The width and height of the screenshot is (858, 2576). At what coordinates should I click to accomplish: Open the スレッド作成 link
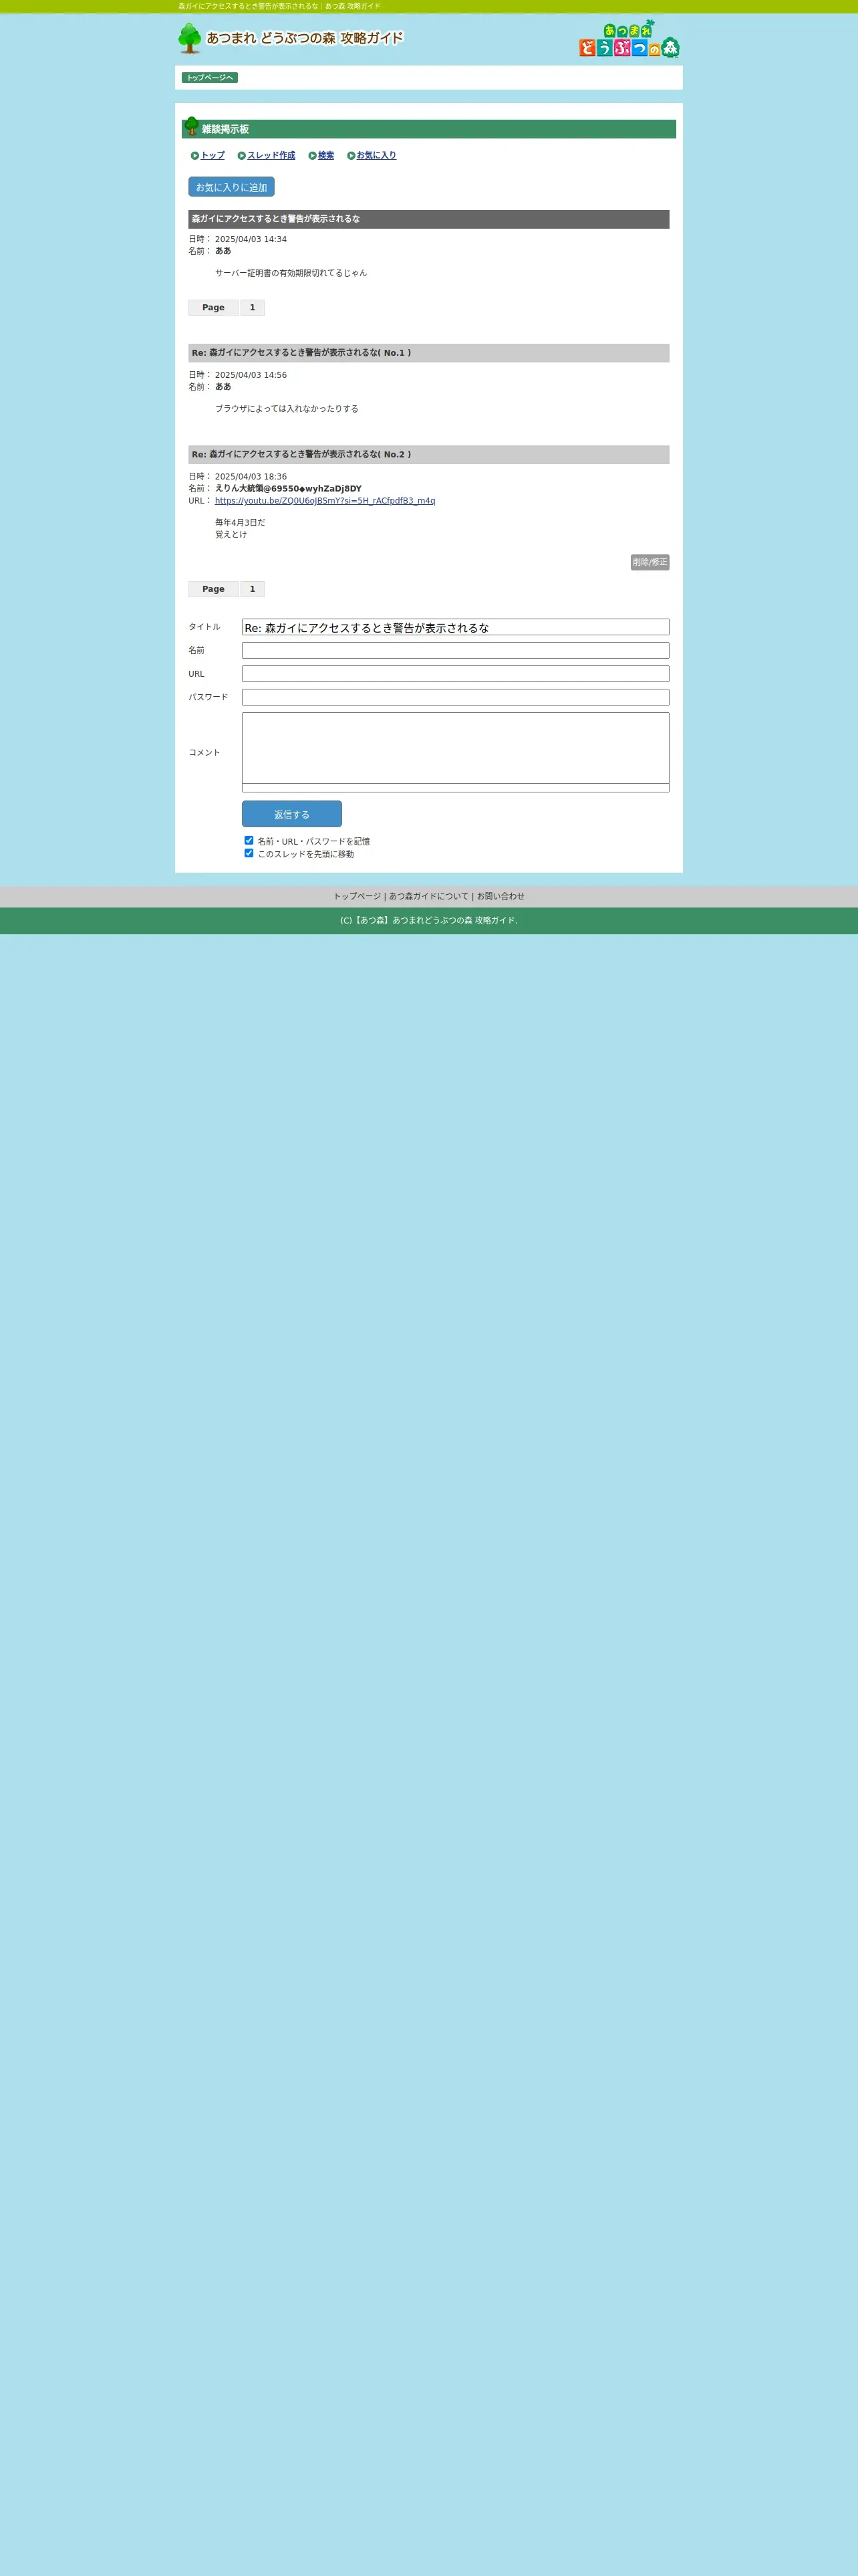point(272,156)
